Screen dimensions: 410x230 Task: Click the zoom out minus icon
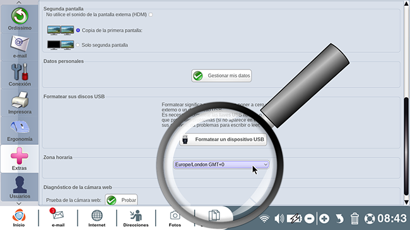(x=309, y=219)
